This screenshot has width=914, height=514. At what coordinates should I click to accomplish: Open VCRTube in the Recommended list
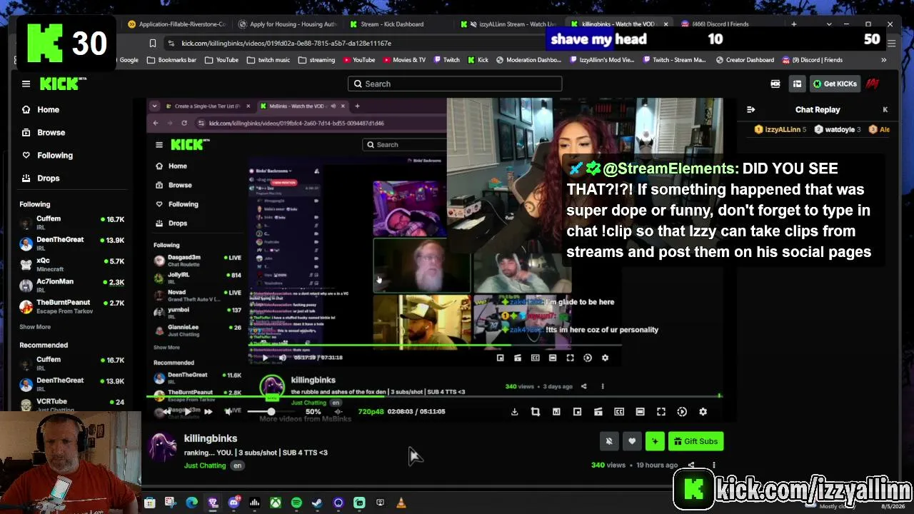[72, 404]
